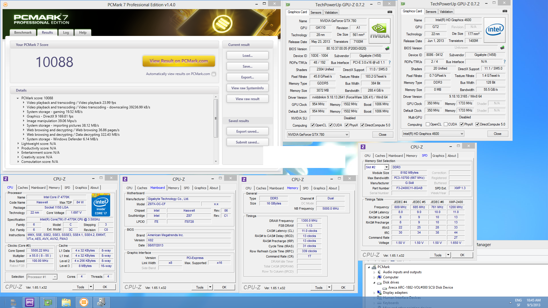Open the Help tab in PCMark 7
Image resolution: width=548 pixels, height=308 pixels.
click(x=83, y=33)
